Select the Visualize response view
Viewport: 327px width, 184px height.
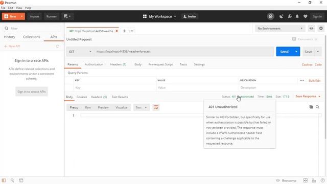point(122,107)
